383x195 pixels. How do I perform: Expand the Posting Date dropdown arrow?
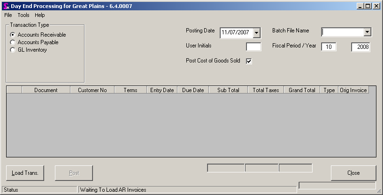tap(257, 32)
